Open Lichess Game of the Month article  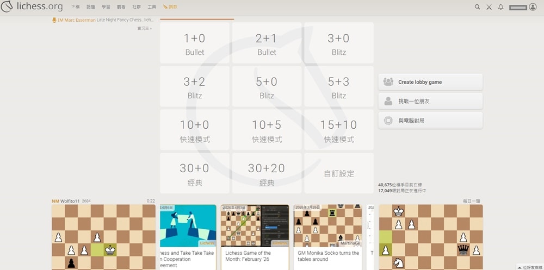pyautogui.click(x=255, y=237)
